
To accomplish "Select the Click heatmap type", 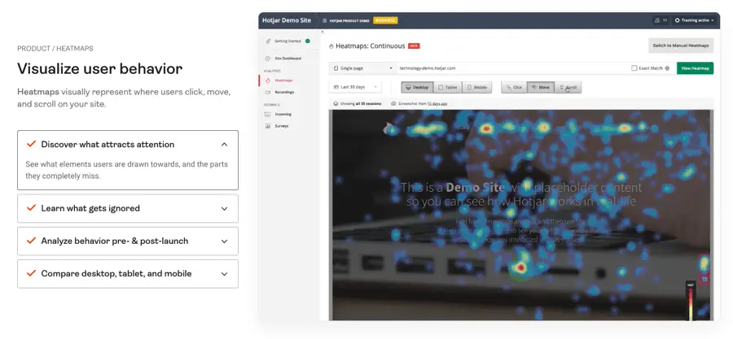I will 514,87.
